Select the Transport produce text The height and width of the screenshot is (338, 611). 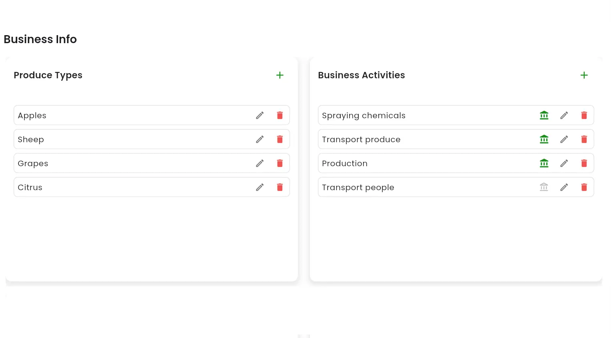[x=361, y=139]
